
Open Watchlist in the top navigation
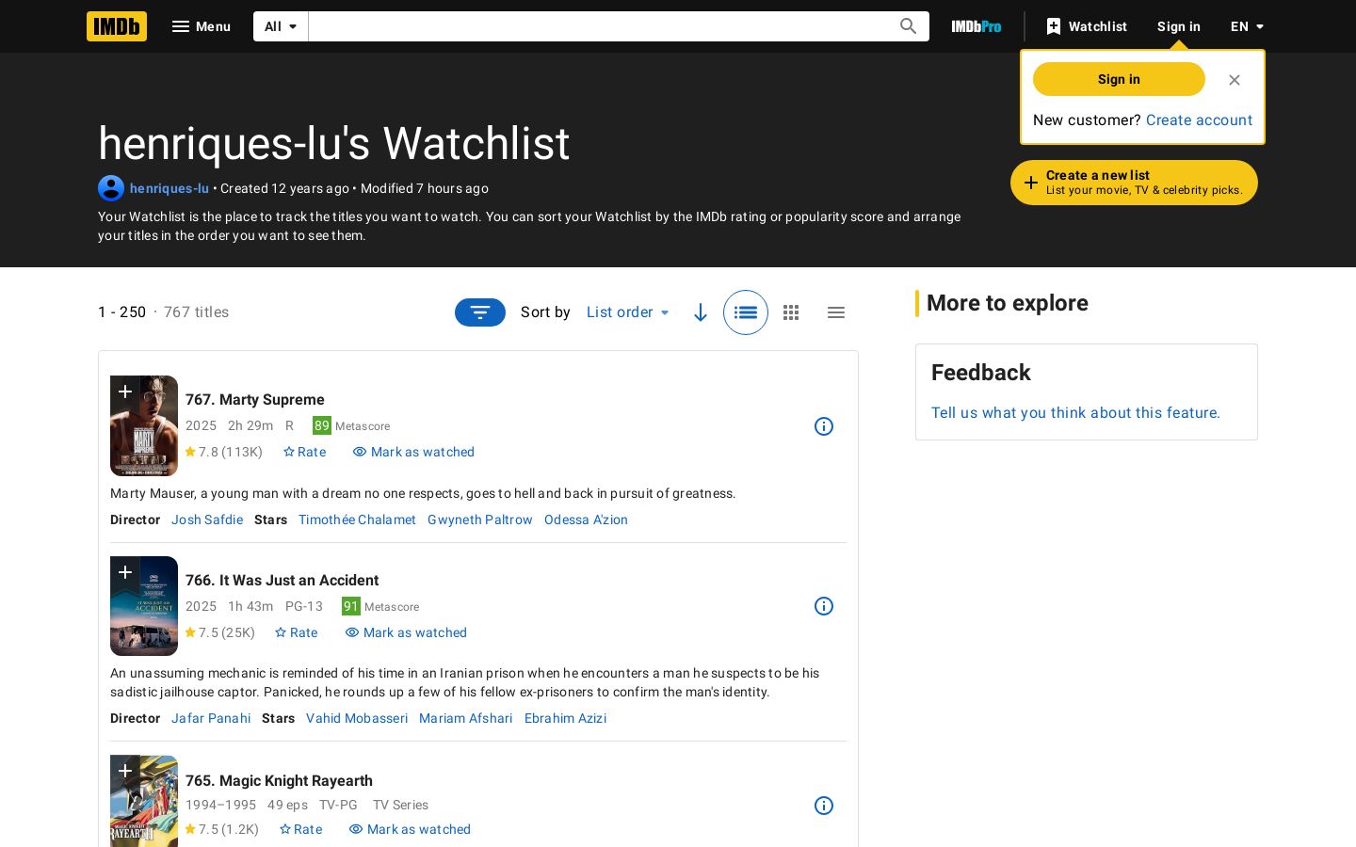[1086, 26]
